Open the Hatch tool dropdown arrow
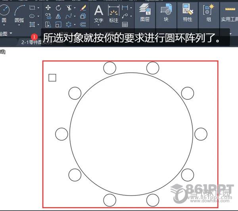238x211 pixels. 38,25
